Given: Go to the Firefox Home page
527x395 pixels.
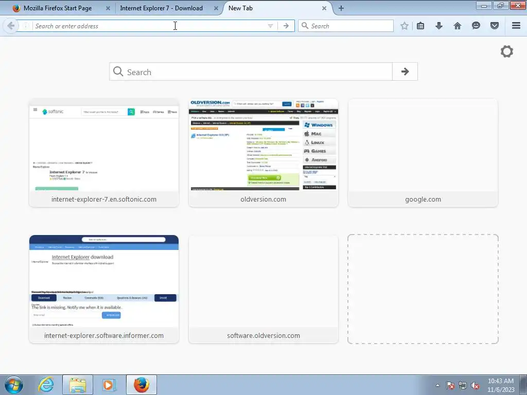Looking at the screenshot, I should coord(458,26).
